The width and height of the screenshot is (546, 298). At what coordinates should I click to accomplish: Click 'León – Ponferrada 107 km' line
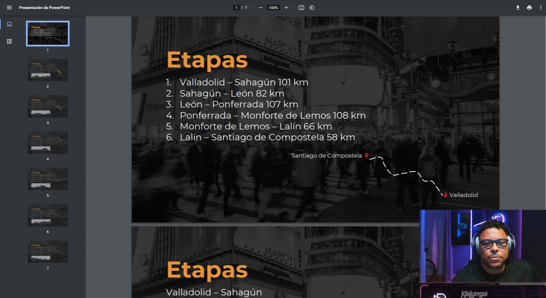tap(232, 104)
